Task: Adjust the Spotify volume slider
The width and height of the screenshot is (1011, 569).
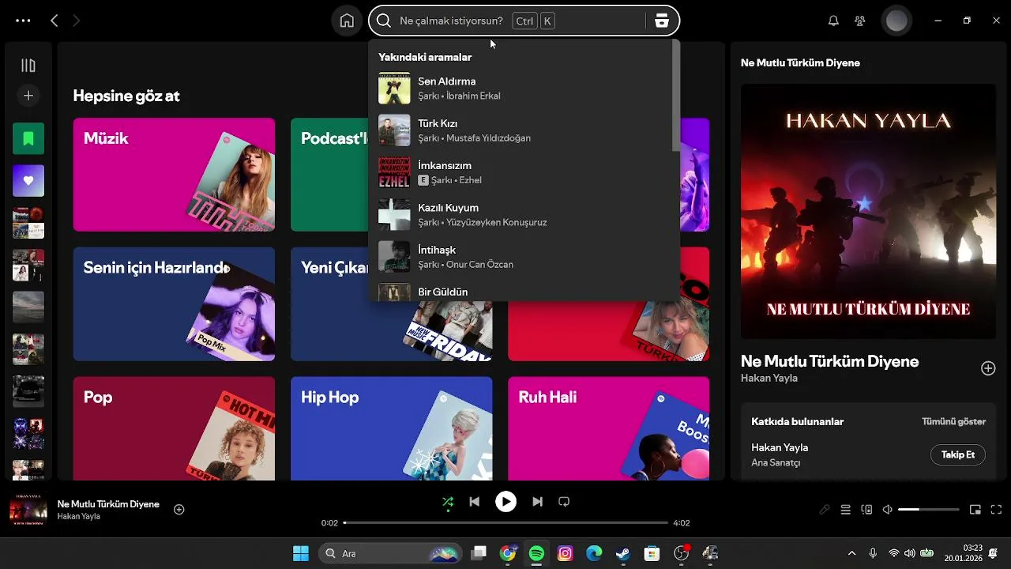Action: pyautogui.click(x=929, y=510)
